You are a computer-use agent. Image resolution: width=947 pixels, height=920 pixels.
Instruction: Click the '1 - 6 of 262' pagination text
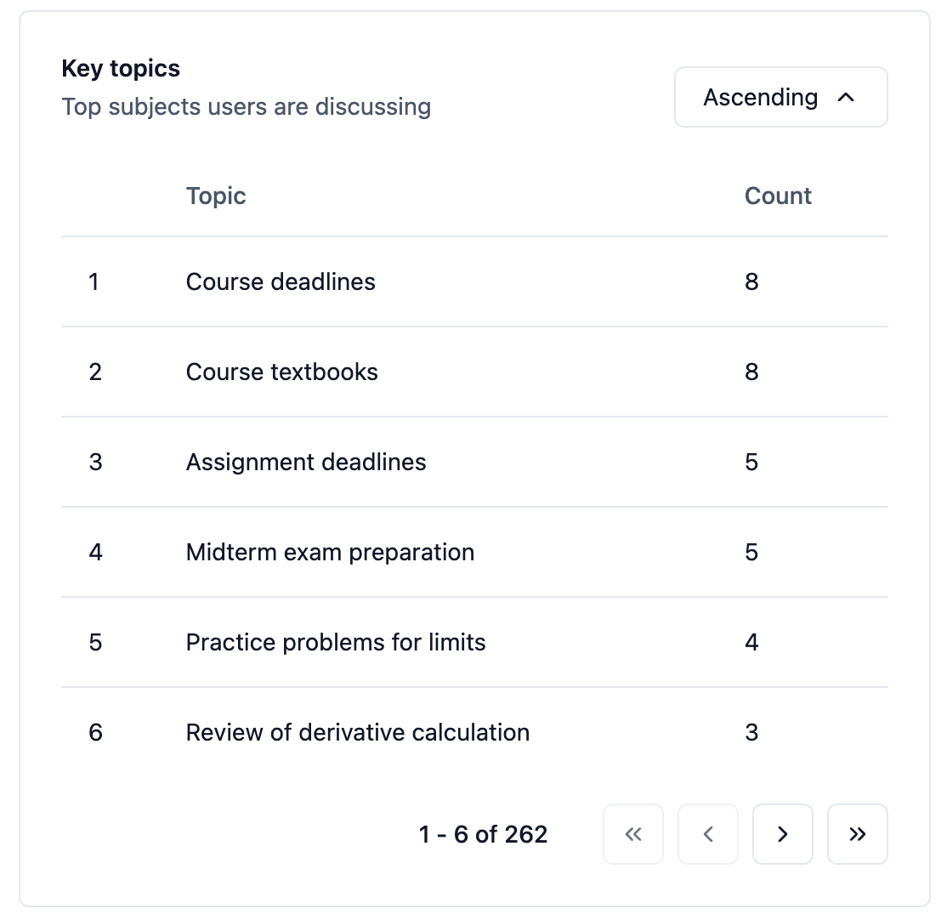[483, 834]
